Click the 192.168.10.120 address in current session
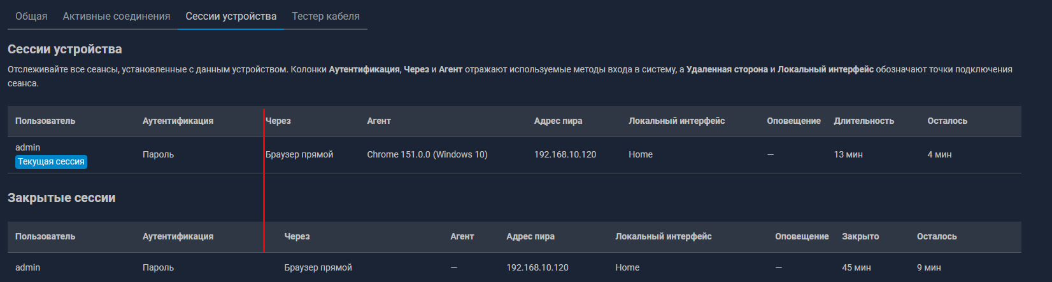The height and width of the screenshot is (282, 1052). [x=565, y=154]
